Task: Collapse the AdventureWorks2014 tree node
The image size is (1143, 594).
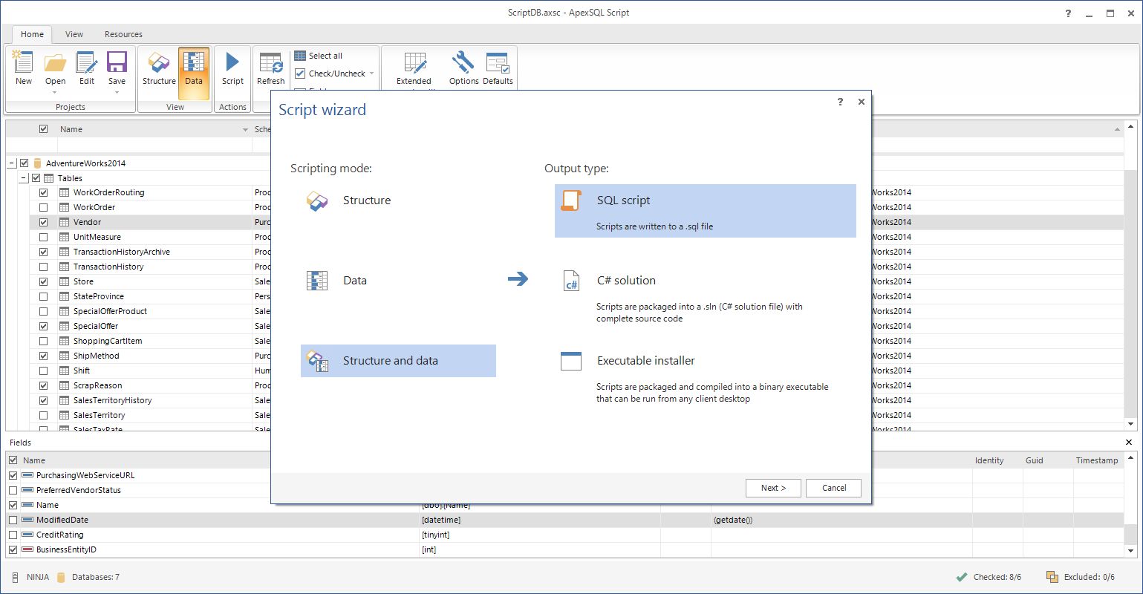Action: coord(10,163)
